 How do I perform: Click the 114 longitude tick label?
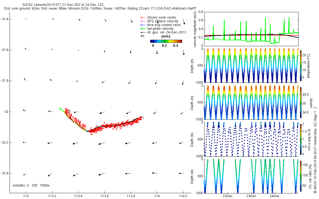pyautogui.click(x=157, y=196)
